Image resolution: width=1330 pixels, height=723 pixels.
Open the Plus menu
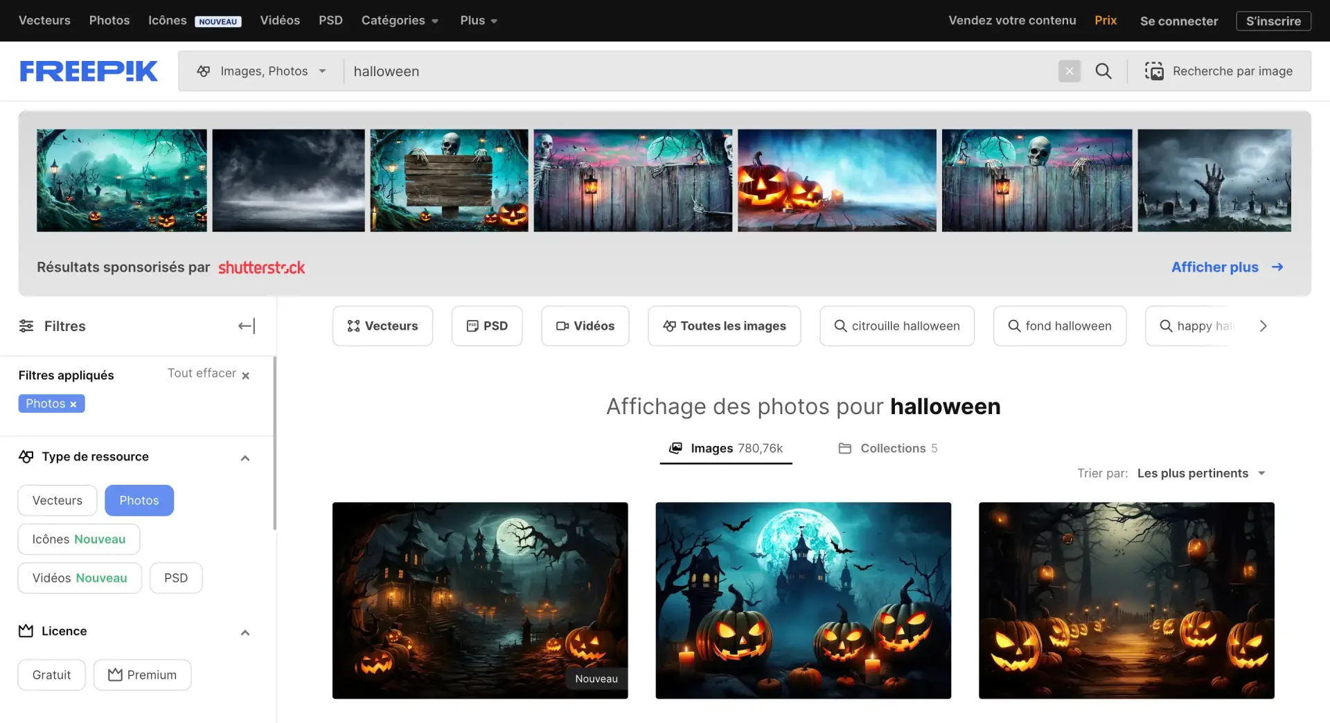click(479, 21)
